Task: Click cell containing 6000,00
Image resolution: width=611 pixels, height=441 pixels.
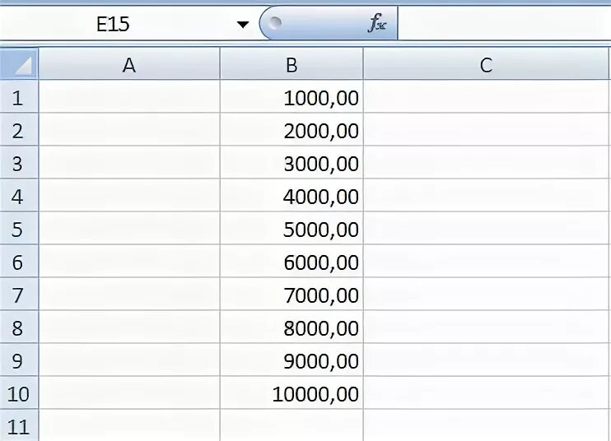Action: coord(292,261)
